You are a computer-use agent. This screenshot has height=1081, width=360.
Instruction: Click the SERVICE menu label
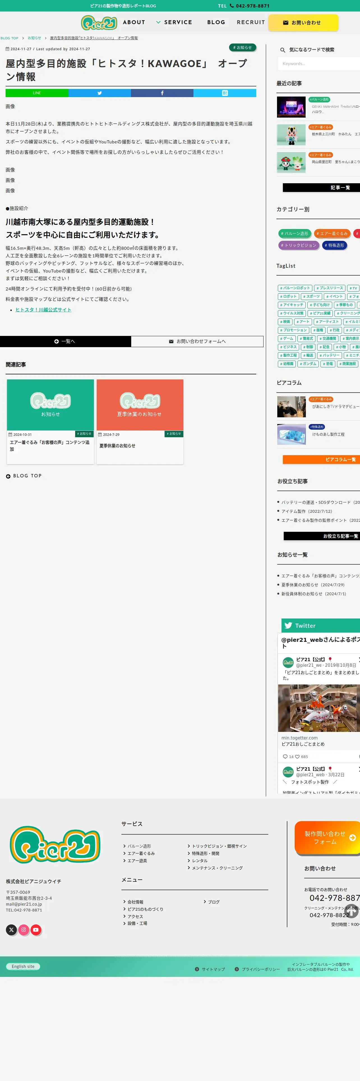(178, 22)
